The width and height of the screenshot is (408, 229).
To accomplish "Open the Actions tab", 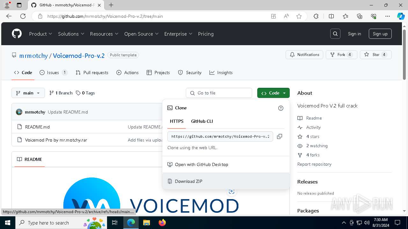I will [127, 73].
